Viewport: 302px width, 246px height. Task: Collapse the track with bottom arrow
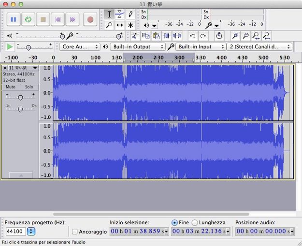[x=21, y=175]
